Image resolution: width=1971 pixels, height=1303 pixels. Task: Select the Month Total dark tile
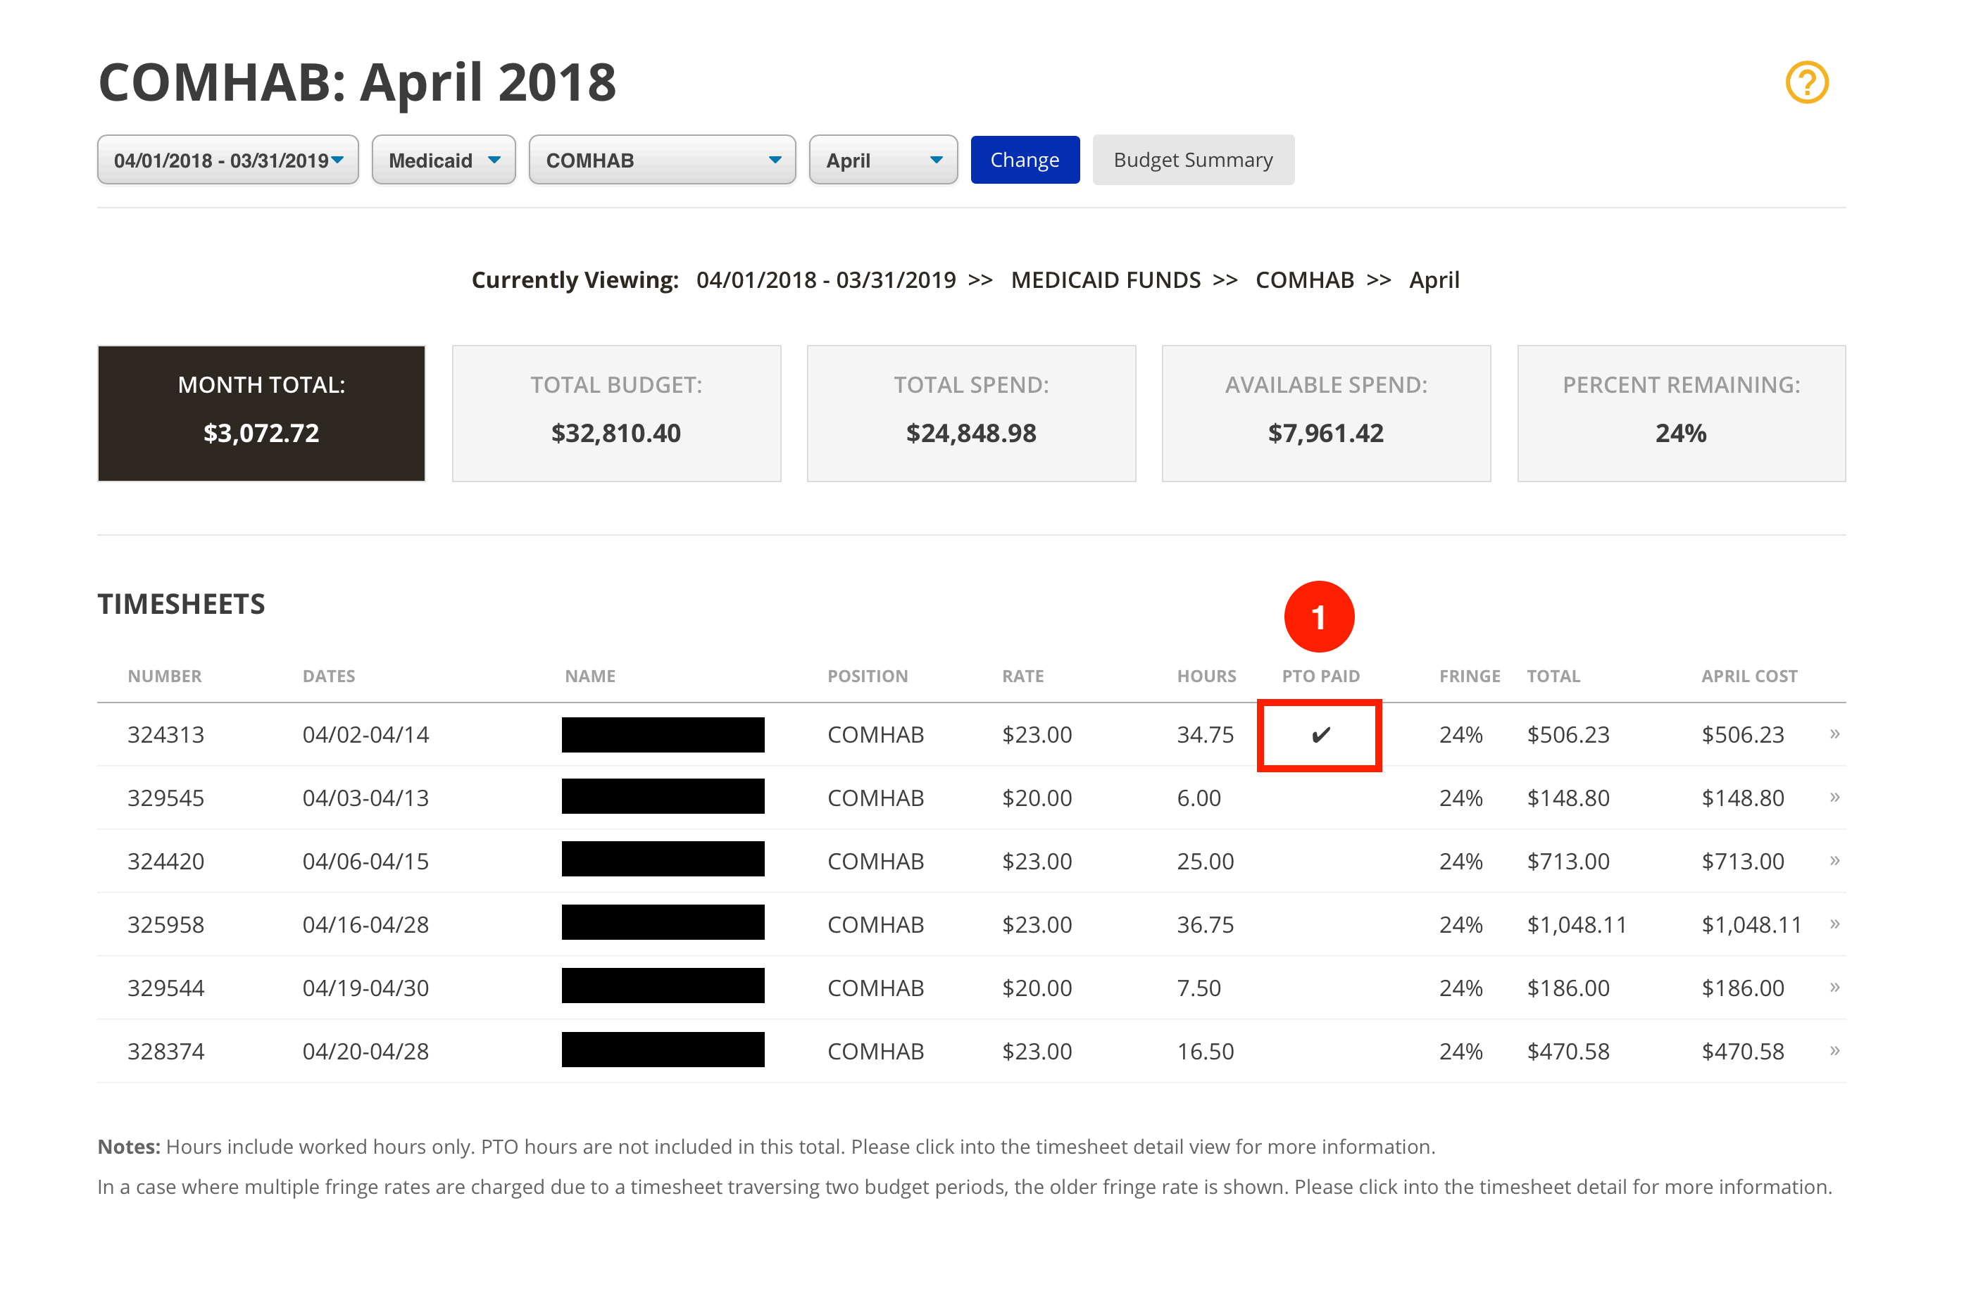coord(261,413)
